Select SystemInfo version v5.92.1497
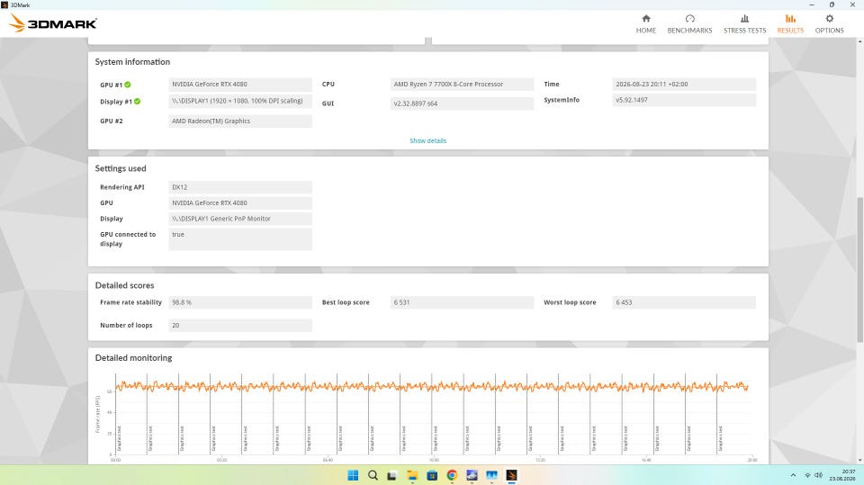864x485 pixels. pyautogui.click(x=684, y=100)
